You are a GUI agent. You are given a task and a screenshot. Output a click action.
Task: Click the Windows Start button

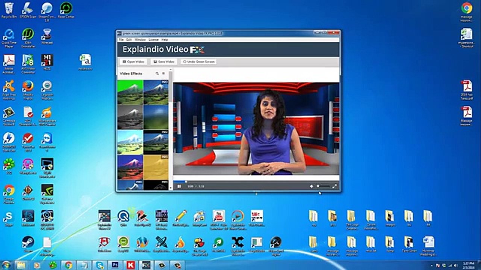click(6, 265)
